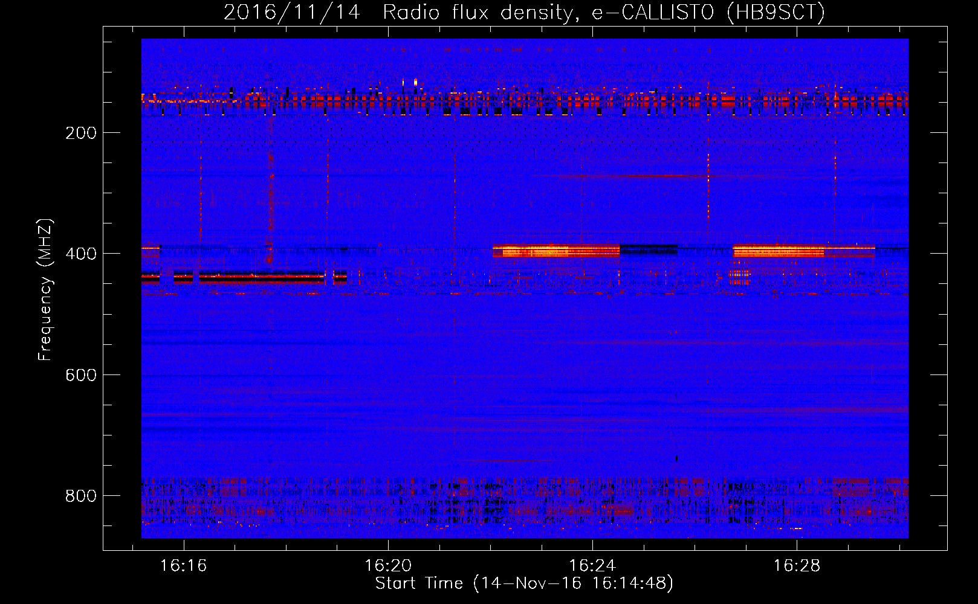Click the "Start Time (14-Nov-16 16:14:48)" label

click(524, 583)
